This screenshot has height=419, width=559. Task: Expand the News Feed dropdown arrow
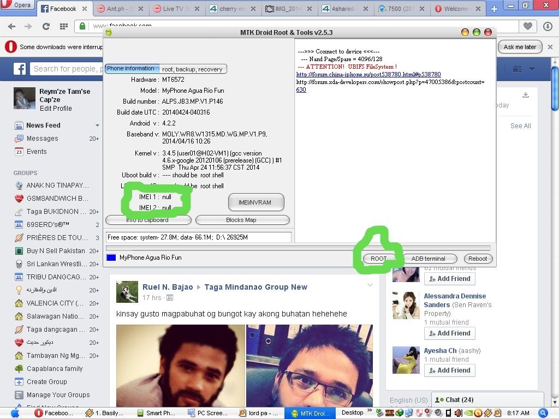[x=97, y=125]
